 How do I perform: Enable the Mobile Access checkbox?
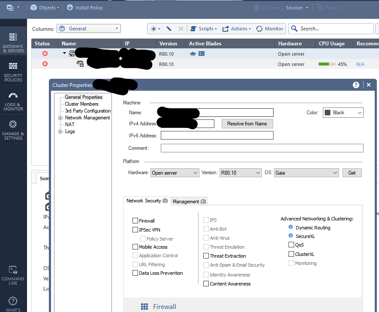pos(135,247)
